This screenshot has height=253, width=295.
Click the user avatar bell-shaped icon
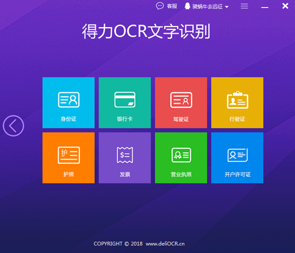click(187, 6)
